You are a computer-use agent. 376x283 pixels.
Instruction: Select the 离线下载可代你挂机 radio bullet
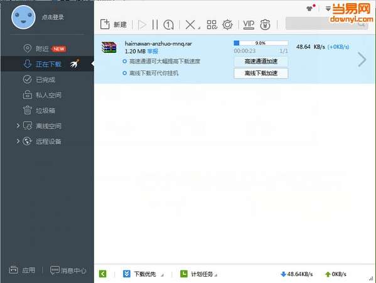(x=124, y=73)
